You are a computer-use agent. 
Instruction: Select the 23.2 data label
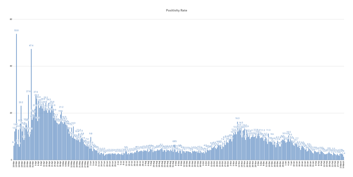tap(21, 103)
